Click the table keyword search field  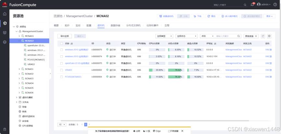click(226, 36)
